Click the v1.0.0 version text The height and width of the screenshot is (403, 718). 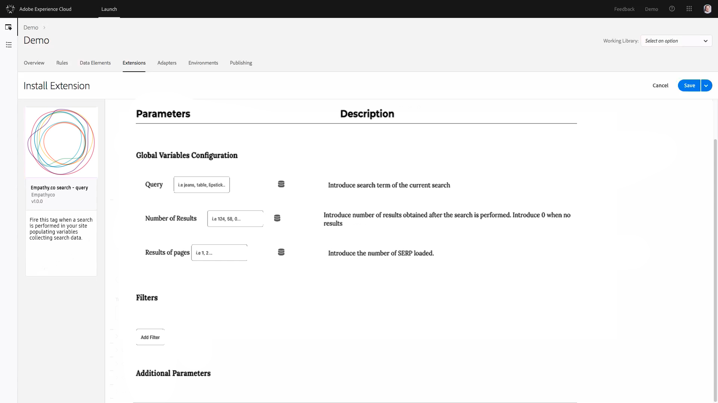point(37,201)
